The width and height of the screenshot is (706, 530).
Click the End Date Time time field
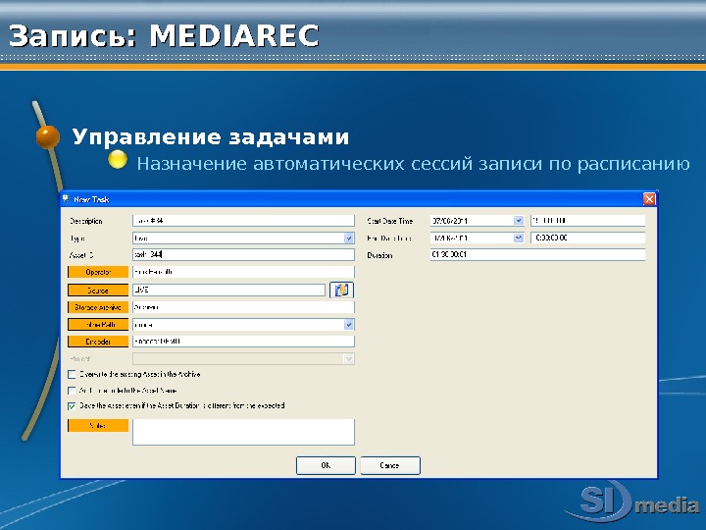click(587, 238)
